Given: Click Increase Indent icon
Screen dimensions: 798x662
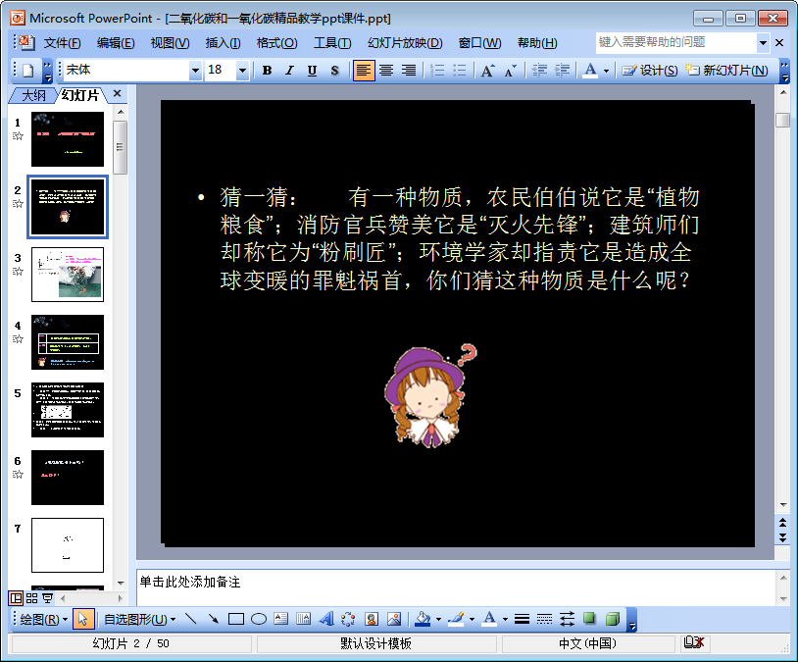Looking at the screenshot, I should tap(562, 71).
